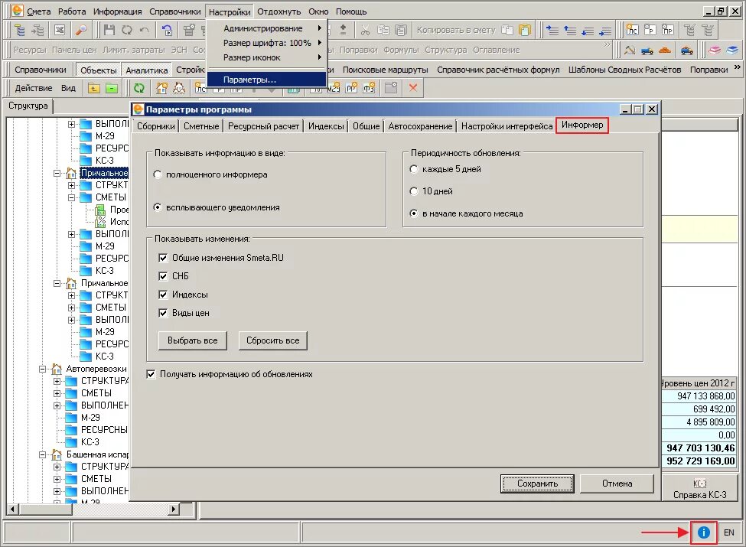Click the scroll-right arrow of the tree's horizontal scrollbar
This screenshot has width=746, height=547.
point(174,509)
